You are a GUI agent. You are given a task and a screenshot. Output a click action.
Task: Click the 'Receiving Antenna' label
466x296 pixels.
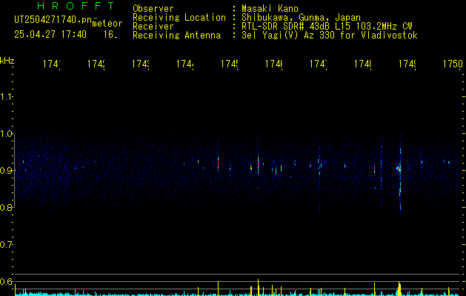177,36
